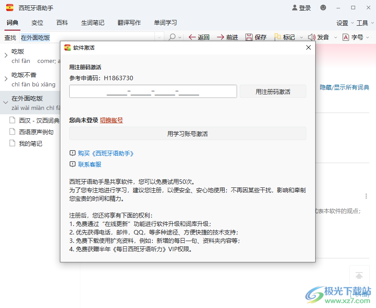The height and width of the screenshot is (308, 376).
Task: Open the search options dropdown next to magnifier
Action: pos(180,38)
